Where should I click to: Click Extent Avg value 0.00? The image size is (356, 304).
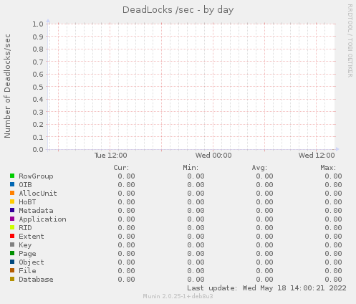click(x=264, y=237)
